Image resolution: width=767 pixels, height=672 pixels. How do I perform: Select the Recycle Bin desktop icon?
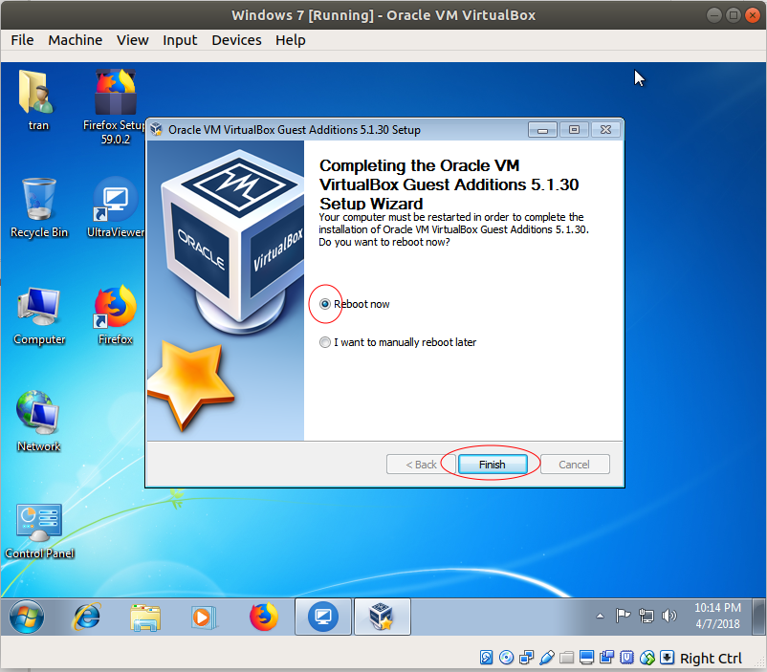pos(38,207)
